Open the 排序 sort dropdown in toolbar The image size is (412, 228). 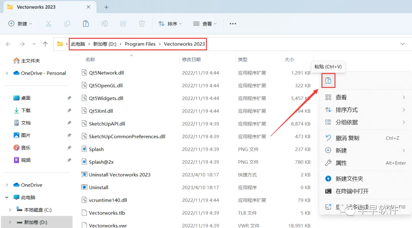coord(170,24)
